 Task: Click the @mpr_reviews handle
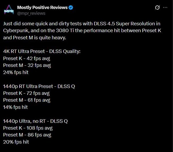[x=31, y=13]
